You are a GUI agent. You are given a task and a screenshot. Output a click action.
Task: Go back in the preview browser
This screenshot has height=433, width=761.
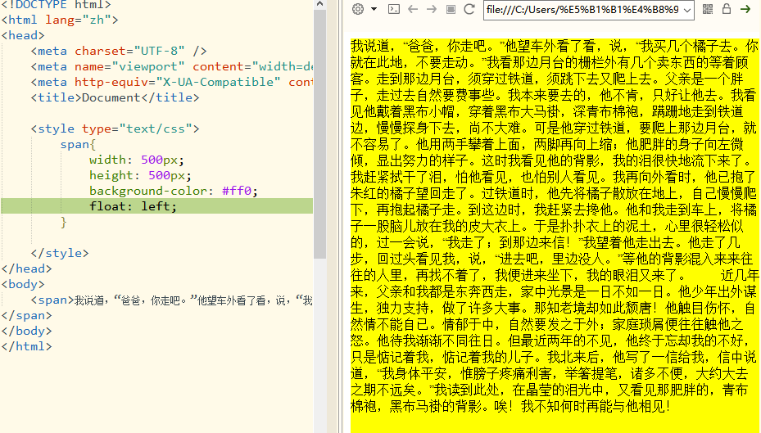413,9
